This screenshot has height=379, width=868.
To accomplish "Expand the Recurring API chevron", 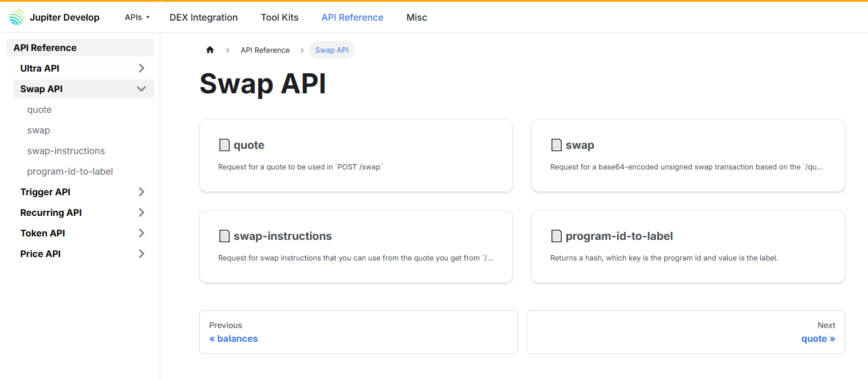I will (141, 212).
